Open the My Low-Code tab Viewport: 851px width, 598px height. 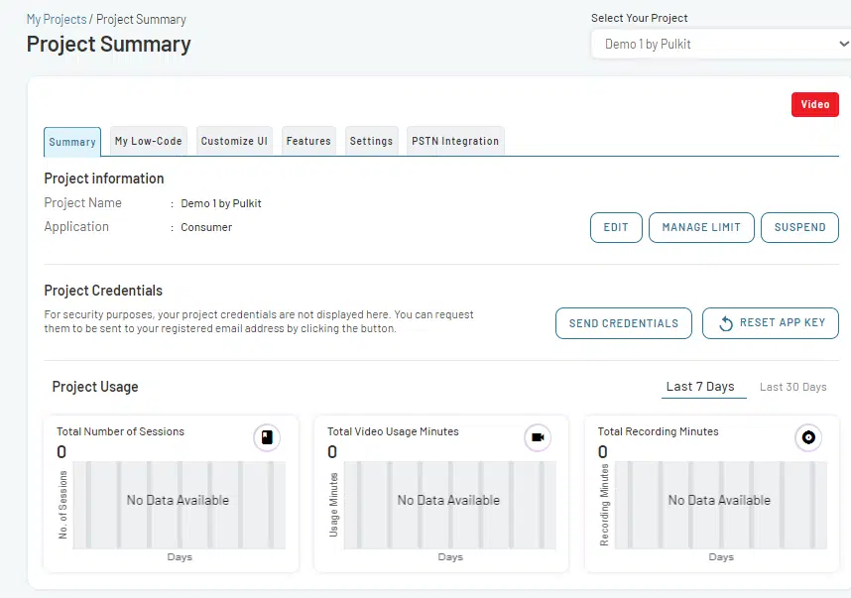pos(149,142)
